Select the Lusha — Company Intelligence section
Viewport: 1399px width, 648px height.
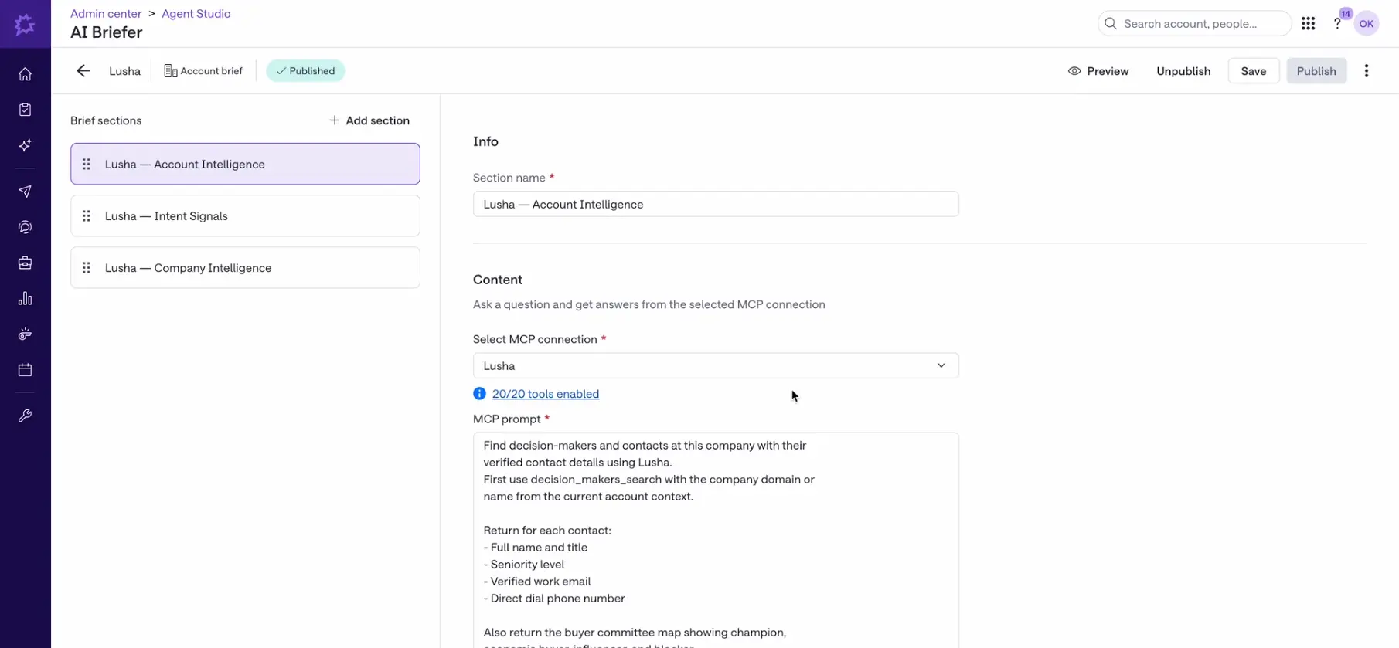(245, 268)
